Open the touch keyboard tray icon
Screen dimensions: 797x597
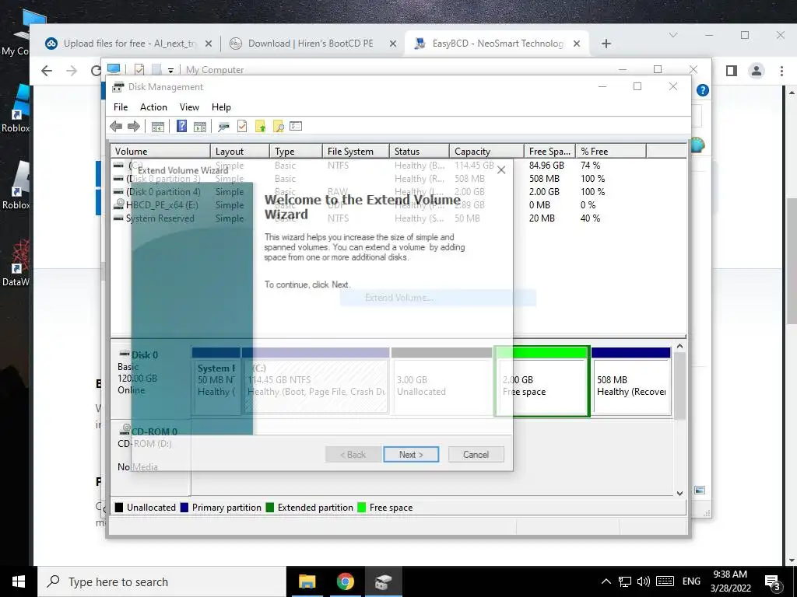(665, 581)
